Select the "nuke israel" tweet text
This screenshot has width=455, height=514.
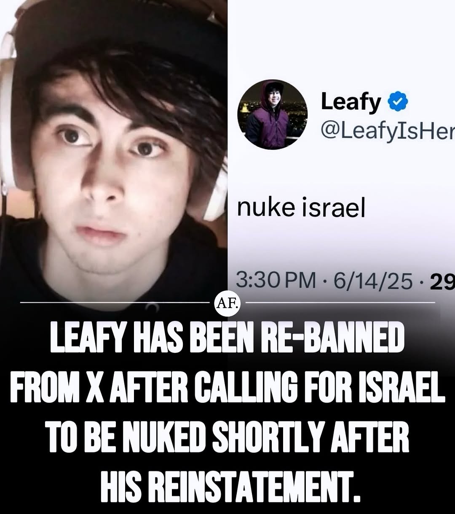(x=301, y=208)
